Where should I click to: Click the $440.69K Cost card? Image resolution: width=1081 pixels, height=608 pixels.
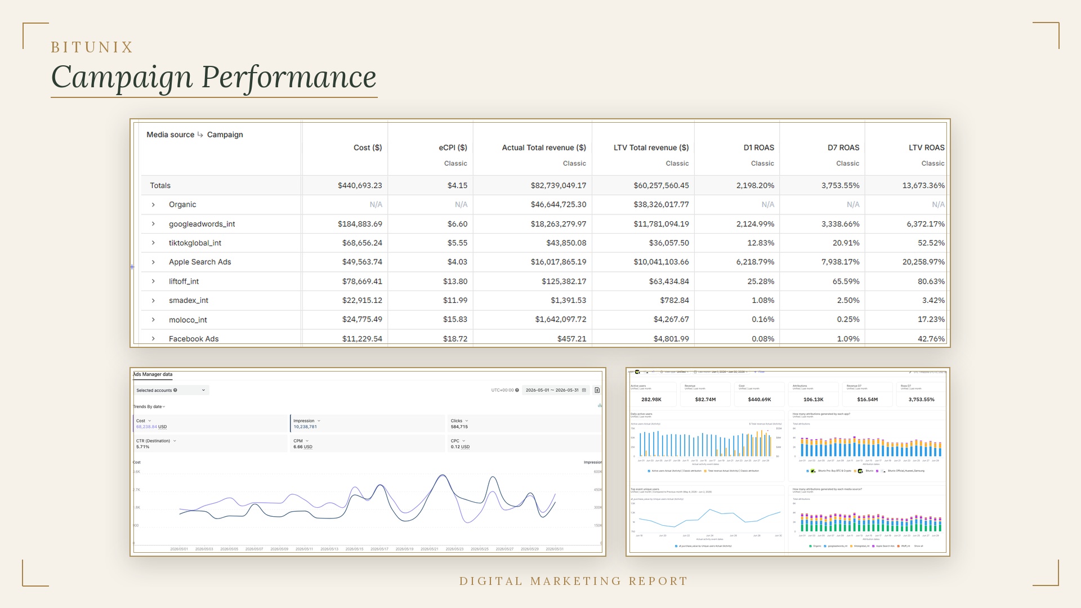(760, 394)
